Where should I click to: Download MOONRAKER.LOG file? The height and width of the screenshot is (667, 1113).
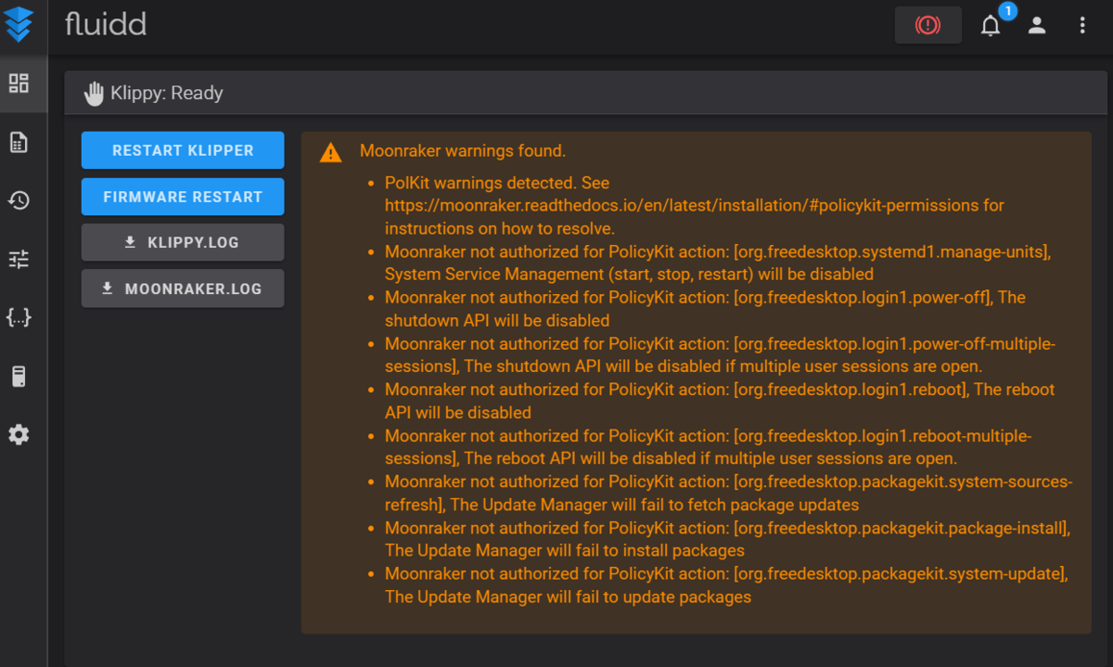[183, 289]
